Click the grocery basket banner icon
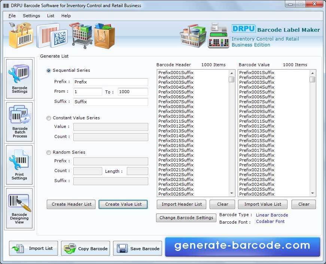The height and width of the screenshot is (264, 326). point(193,36)
